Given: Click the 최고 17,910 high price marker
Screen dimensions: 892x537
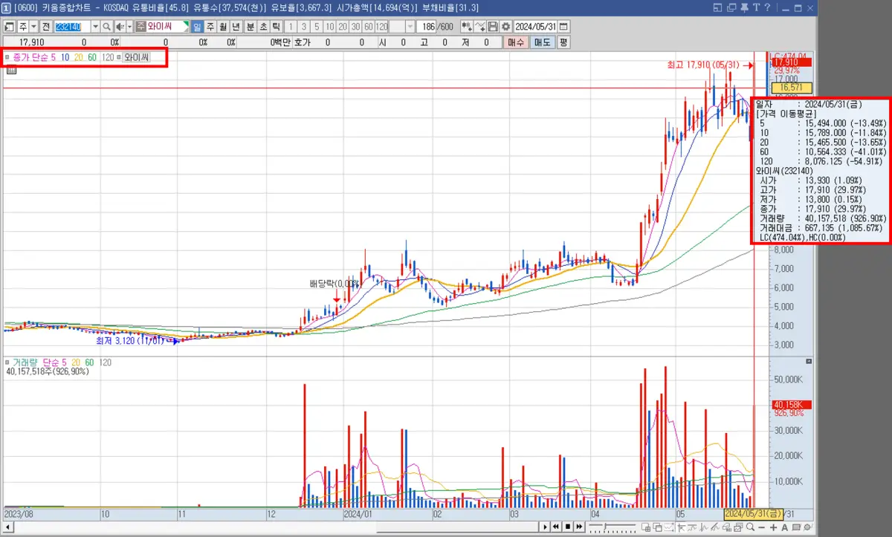Looking at the screenshot, I should 705,65.
